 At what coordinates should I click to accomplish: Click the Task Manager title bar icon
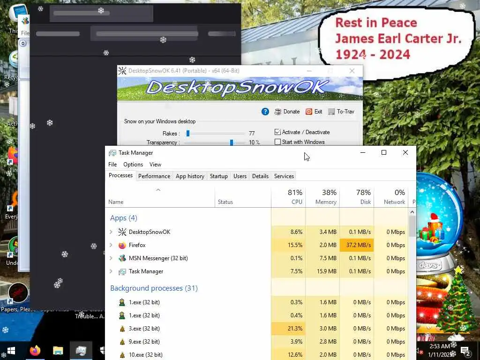tap(112, 153)
